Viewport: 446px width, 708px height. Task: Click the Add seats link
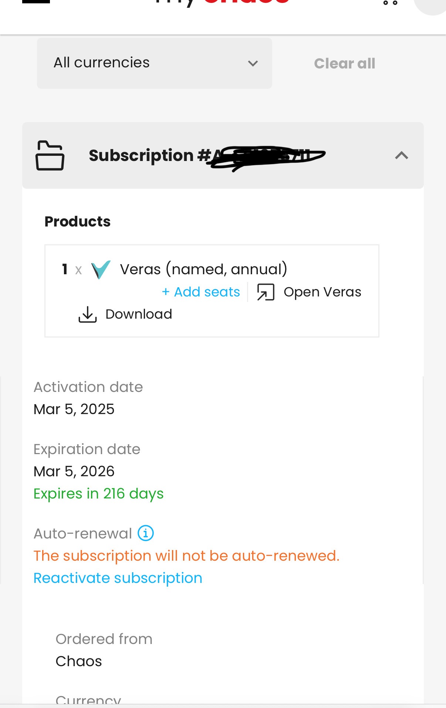click(x=201, y=292)
